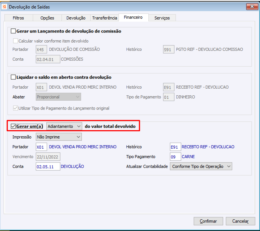Screen dimensions: 260x231
Task: Open Atualizar Contabilidade dropdown
Action: click(x=201, y=166)
